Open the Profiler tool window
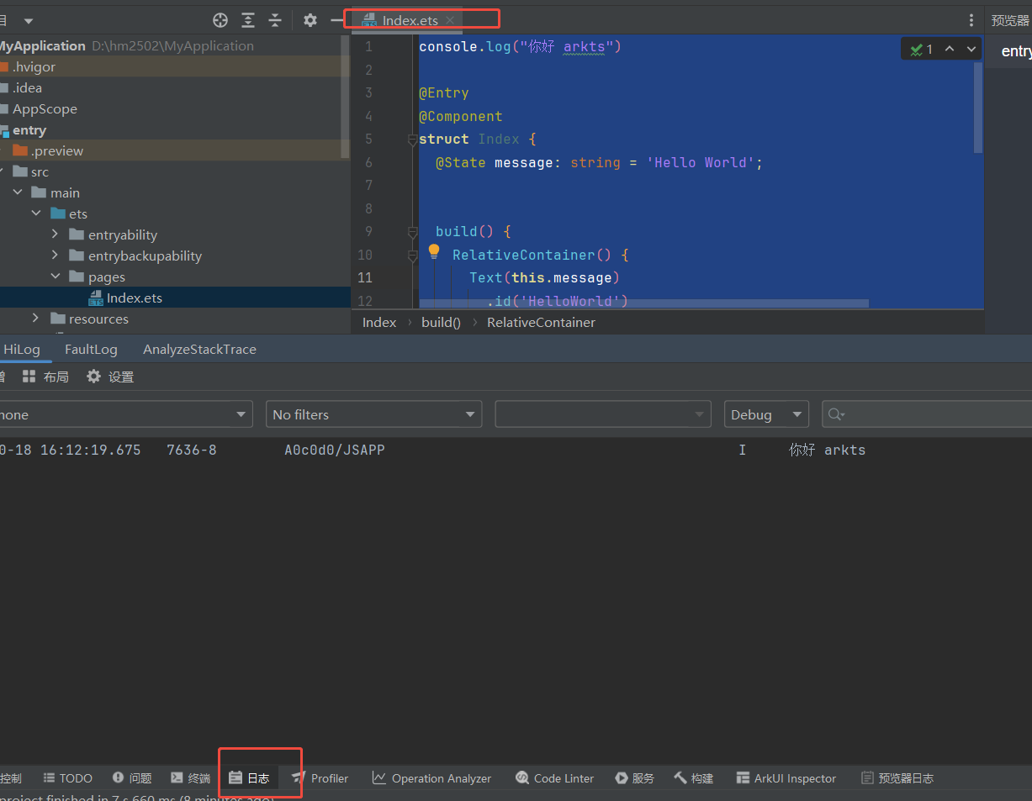 click(320, 778)
